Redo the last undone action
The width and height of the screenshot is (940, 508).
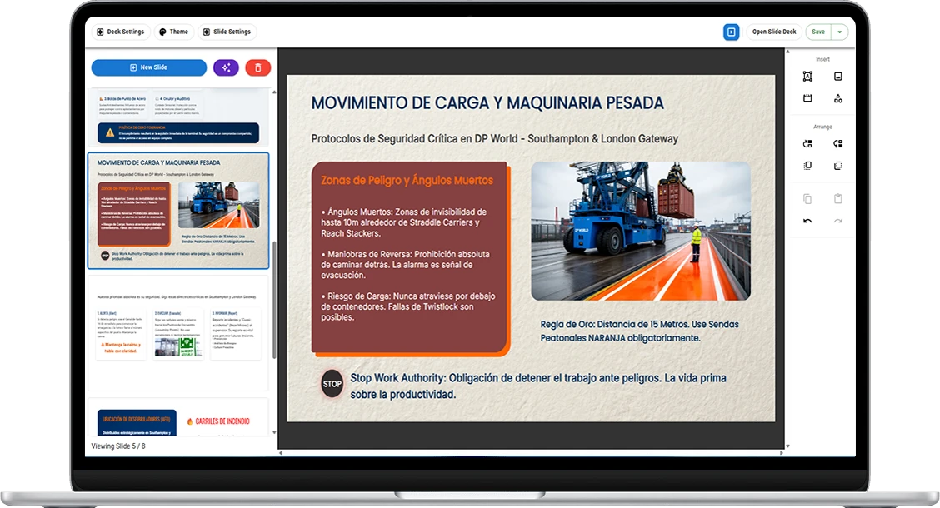tap(838, 221)
